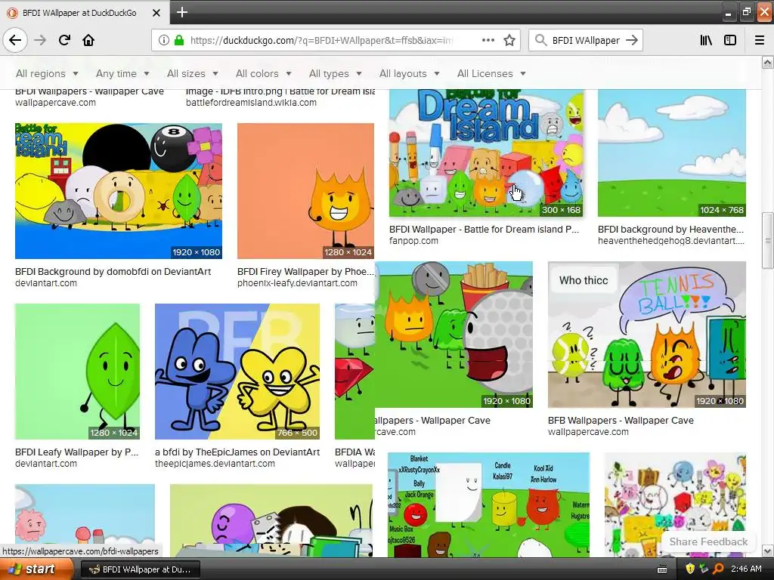774x580 pixels.
Task: Open the Blanket and Candle characters thumbnail
Action: coord(489,505)
